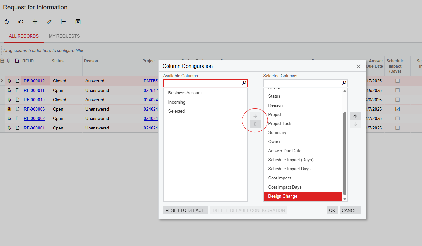422x246 pixels.
Task: Click the Edit pencil icon
Action: coord(49,22)
